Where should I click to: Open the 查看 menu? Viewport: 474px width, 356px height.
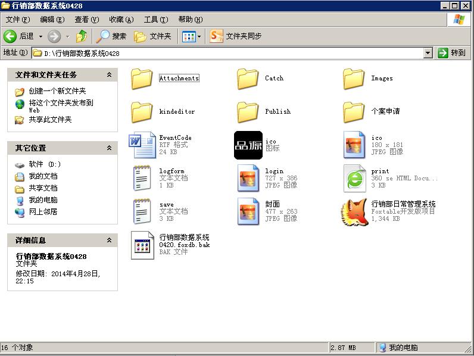click(86, 20)
